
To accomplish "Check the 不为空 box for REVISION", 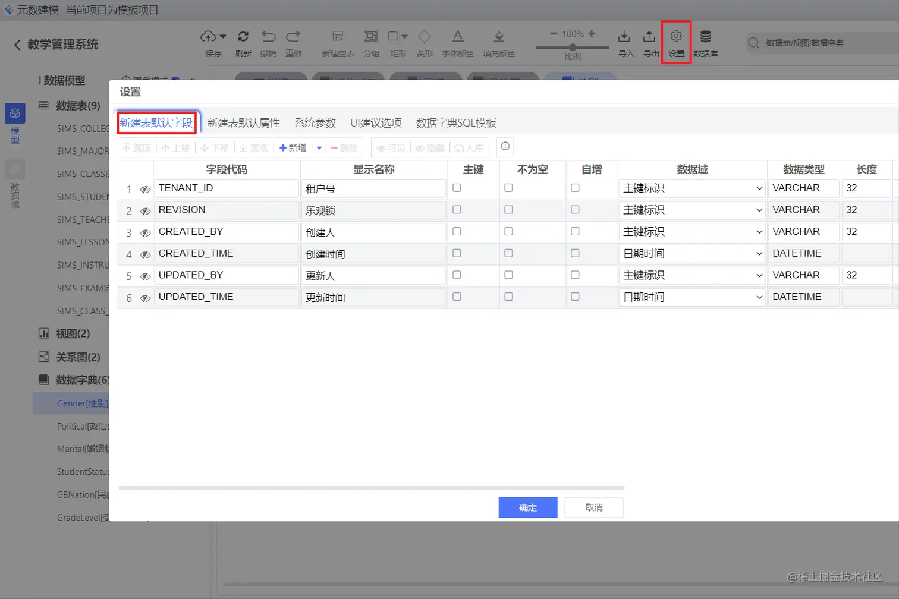I will (508, 210).
